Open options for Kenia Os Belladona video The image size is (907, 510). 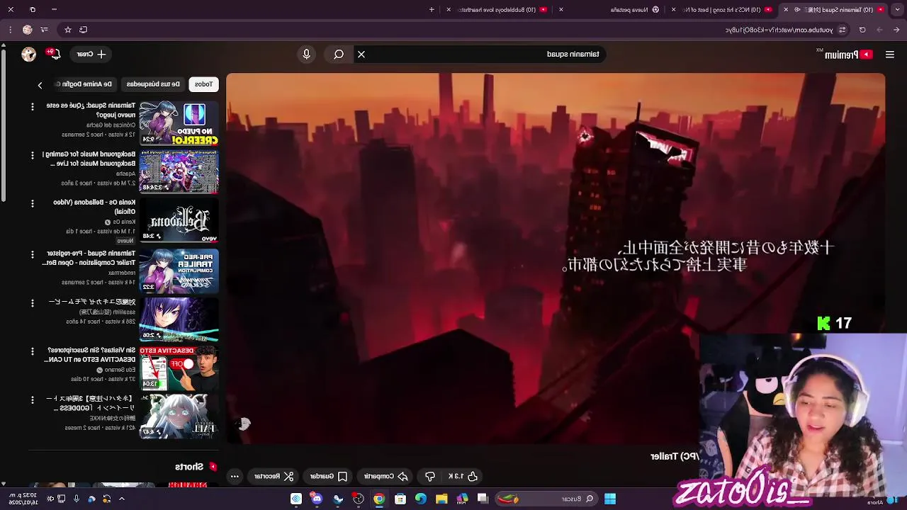32,203
